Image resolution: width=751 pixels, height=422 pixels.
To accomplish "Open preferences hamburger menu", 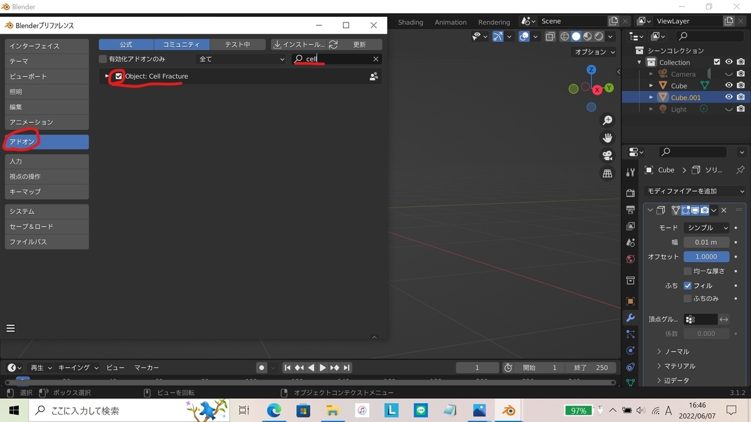I will click(10, 328).
